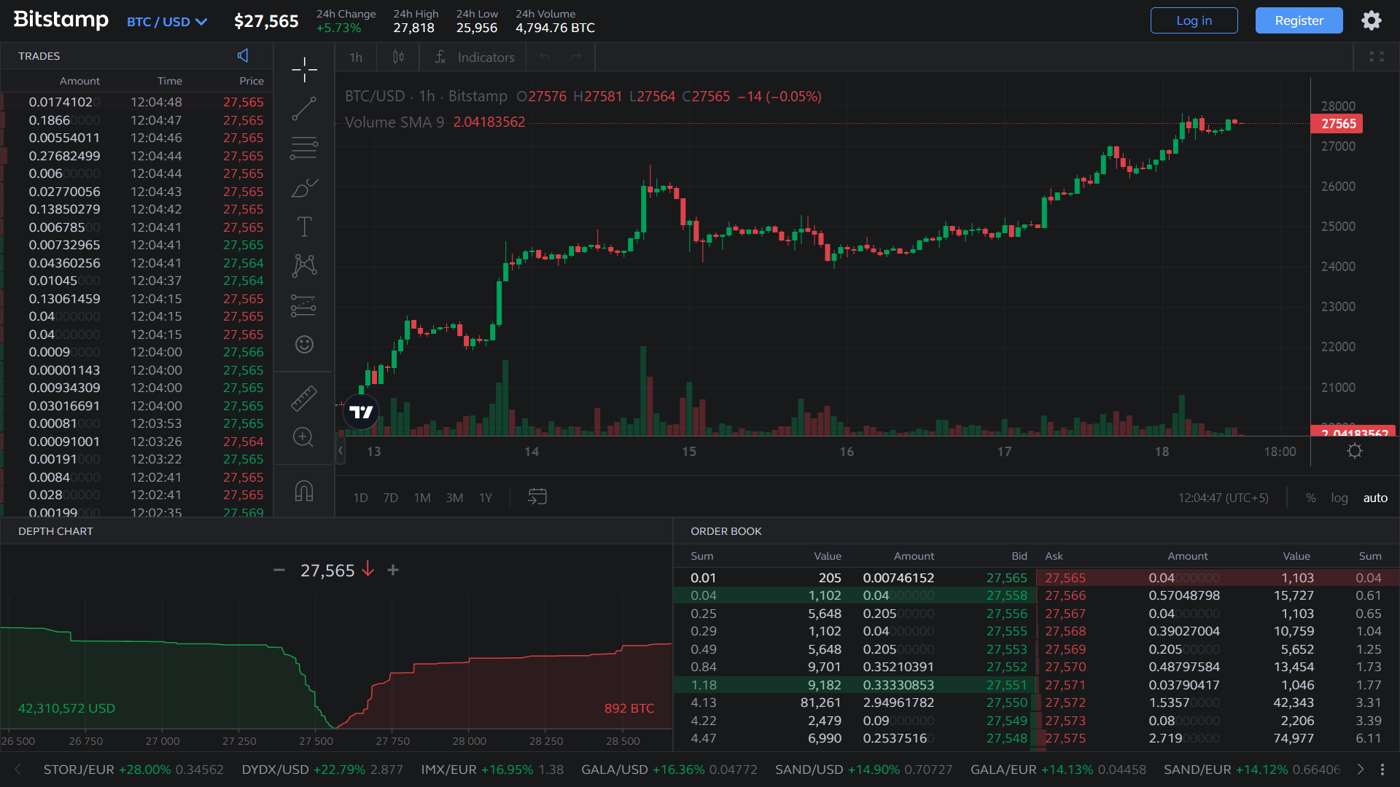Open SAND/USD ticker item
Viewport: 1400px width, 787px height.
click(x=864, y=770)
